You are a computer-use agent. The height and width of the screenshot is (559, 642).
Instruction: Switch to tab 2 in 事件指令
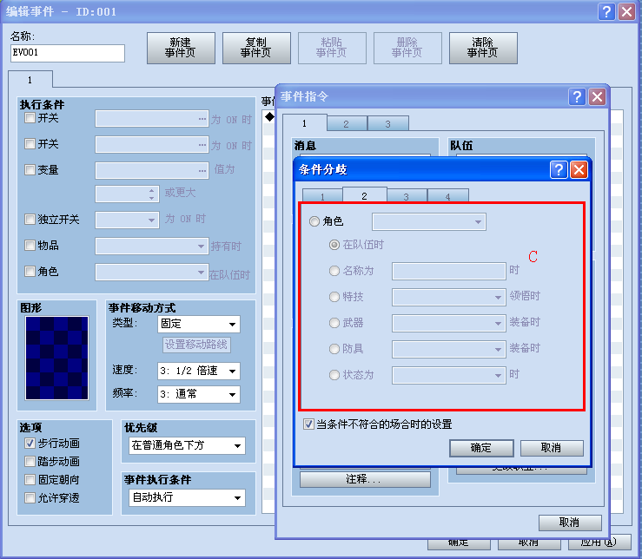pyautogui.click(x=347, y=123)
